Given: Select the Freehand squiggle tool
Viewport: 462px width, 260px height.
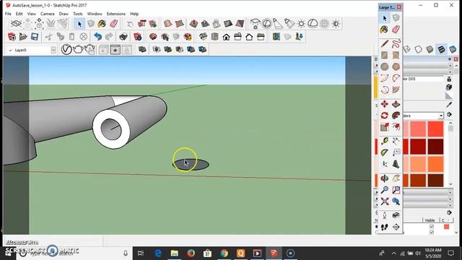Looking at the screenshot, I should [396, 43].
